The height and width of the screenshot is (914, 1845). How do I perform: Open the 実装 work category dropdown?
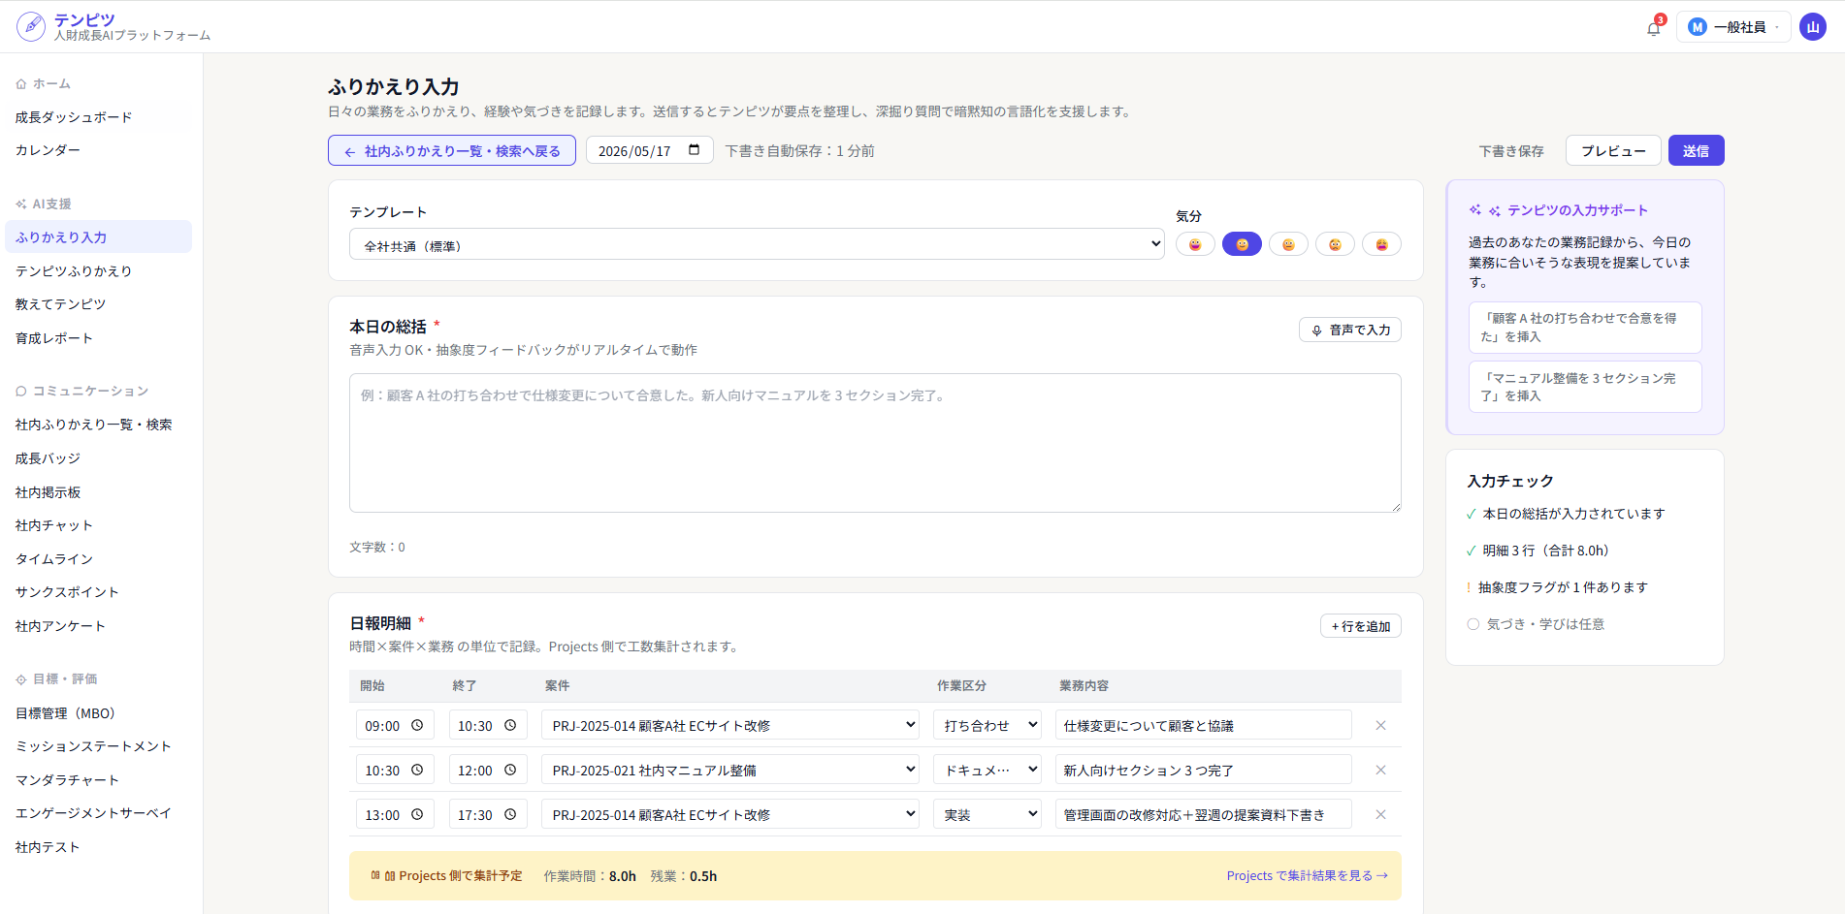(x=987, y=814)
